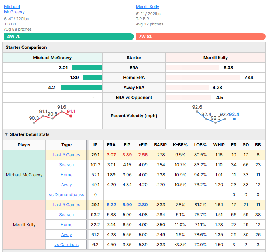Open Merrill Kelly player profile link

147,7
